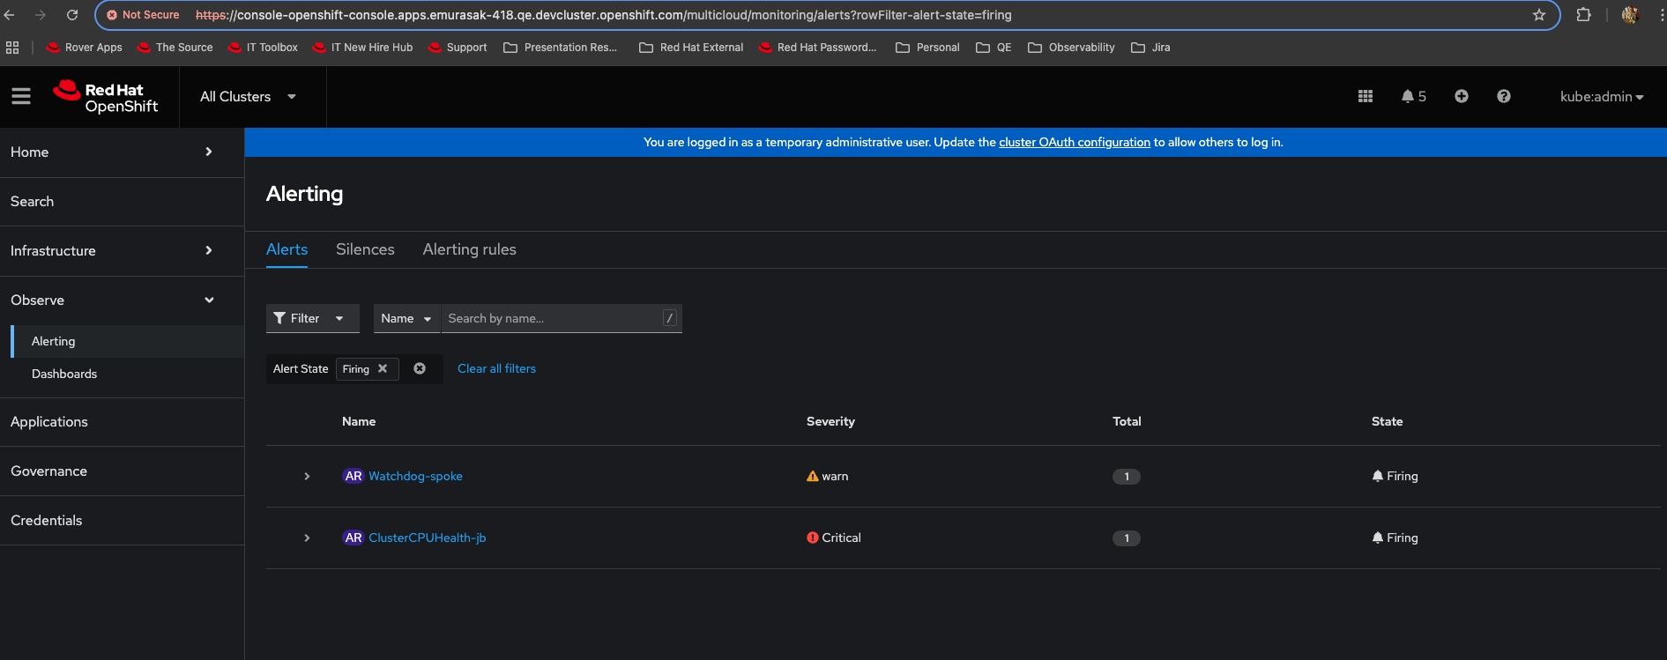This screenshot has height=660, width=1667.
Task: Expand the Watchdog-spoke alert row
Action: (x=307, y=476)
